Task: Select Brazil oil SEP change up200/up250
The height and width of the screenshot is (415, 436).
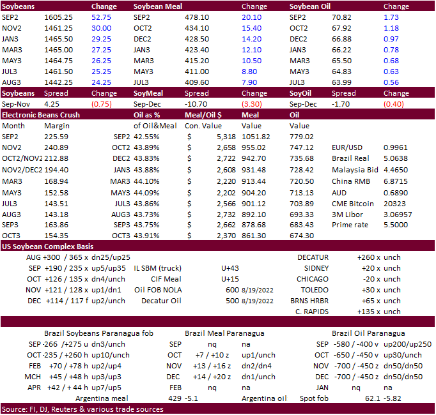Action: pos(407,344)
